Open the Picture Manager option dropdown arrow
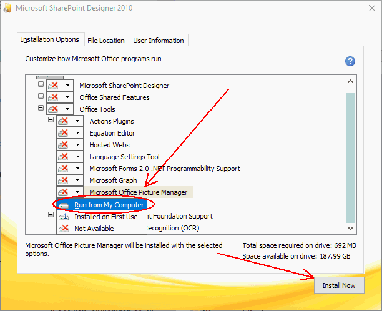 [x=77, y=192]
